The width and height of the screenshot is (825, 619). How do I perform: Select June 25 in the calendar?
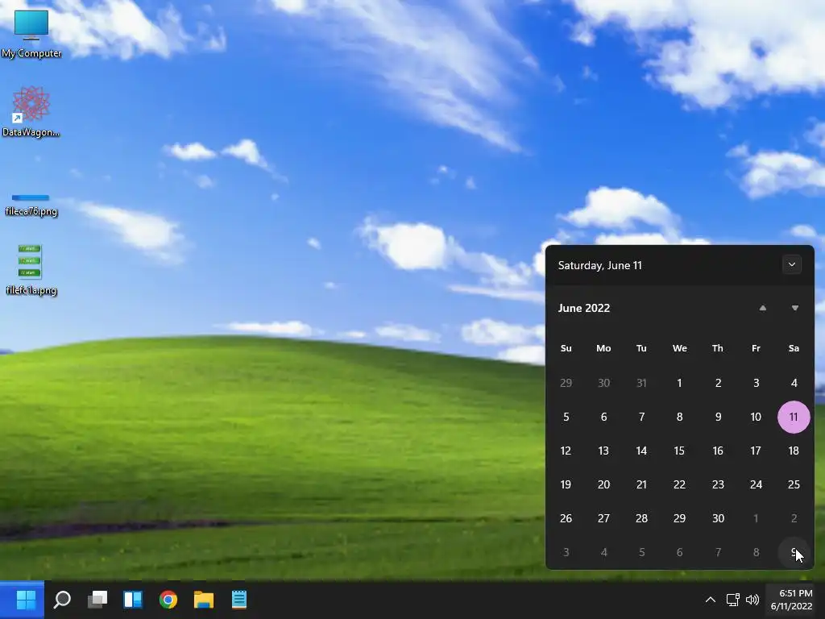794,484
